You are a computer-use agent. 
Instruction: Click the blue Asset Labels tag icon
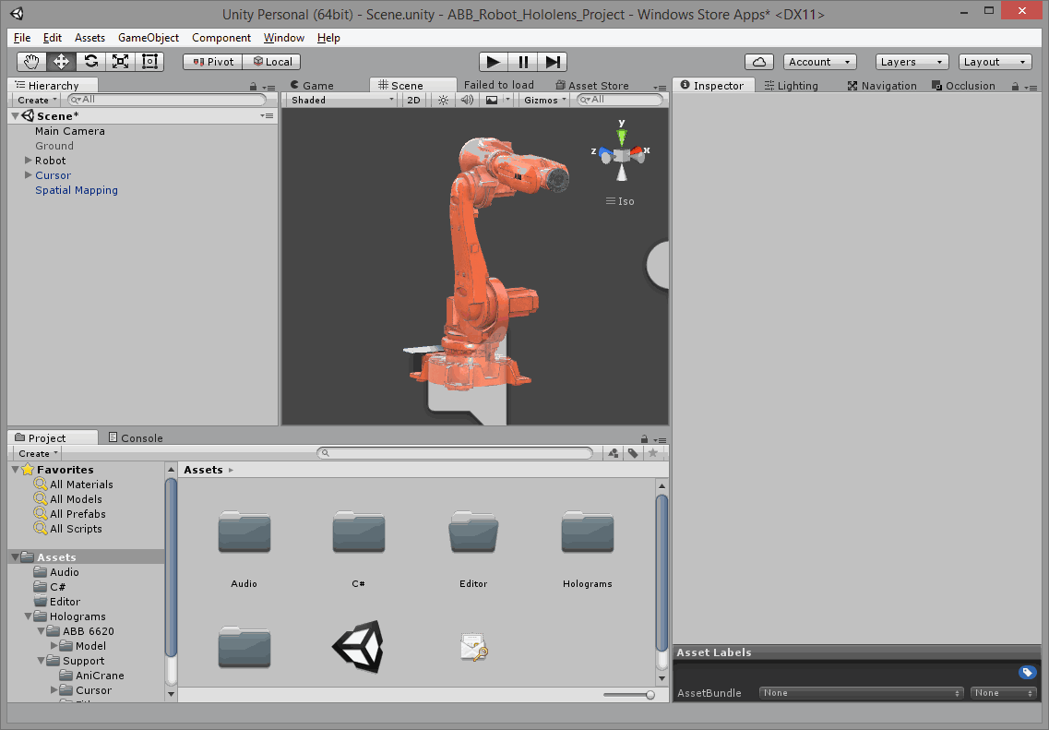(1027, 672)
